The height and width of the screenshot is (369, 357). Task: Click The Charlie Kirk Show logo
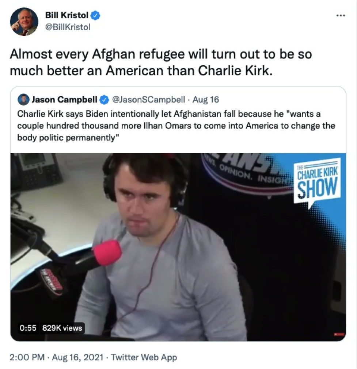point(317,181)
